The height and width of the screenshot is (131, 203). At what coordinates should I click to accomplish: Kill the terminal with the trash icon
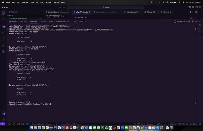pyautogui.click(x=193, y=22)
